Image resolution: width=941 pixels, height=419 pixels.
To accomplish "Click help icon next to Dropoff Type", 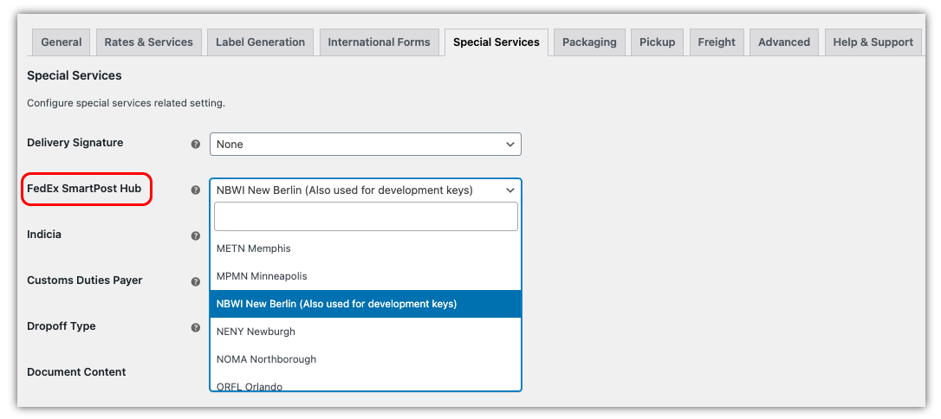I will tap(196, 328).
